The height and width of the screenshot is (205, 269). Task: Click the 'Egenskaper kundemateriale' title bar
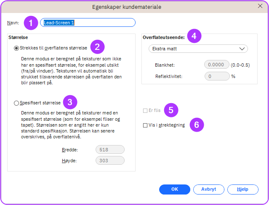[x=126, y=7]
